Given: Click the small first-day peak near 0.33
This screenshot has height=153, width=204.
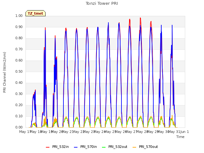Looking at the screenshot, I should [x=35, y=90].
